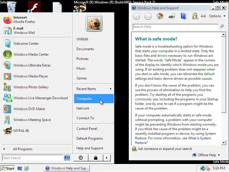
Task: Open Mozilla Firefox from Start menu
Action: tap(37, 19)
